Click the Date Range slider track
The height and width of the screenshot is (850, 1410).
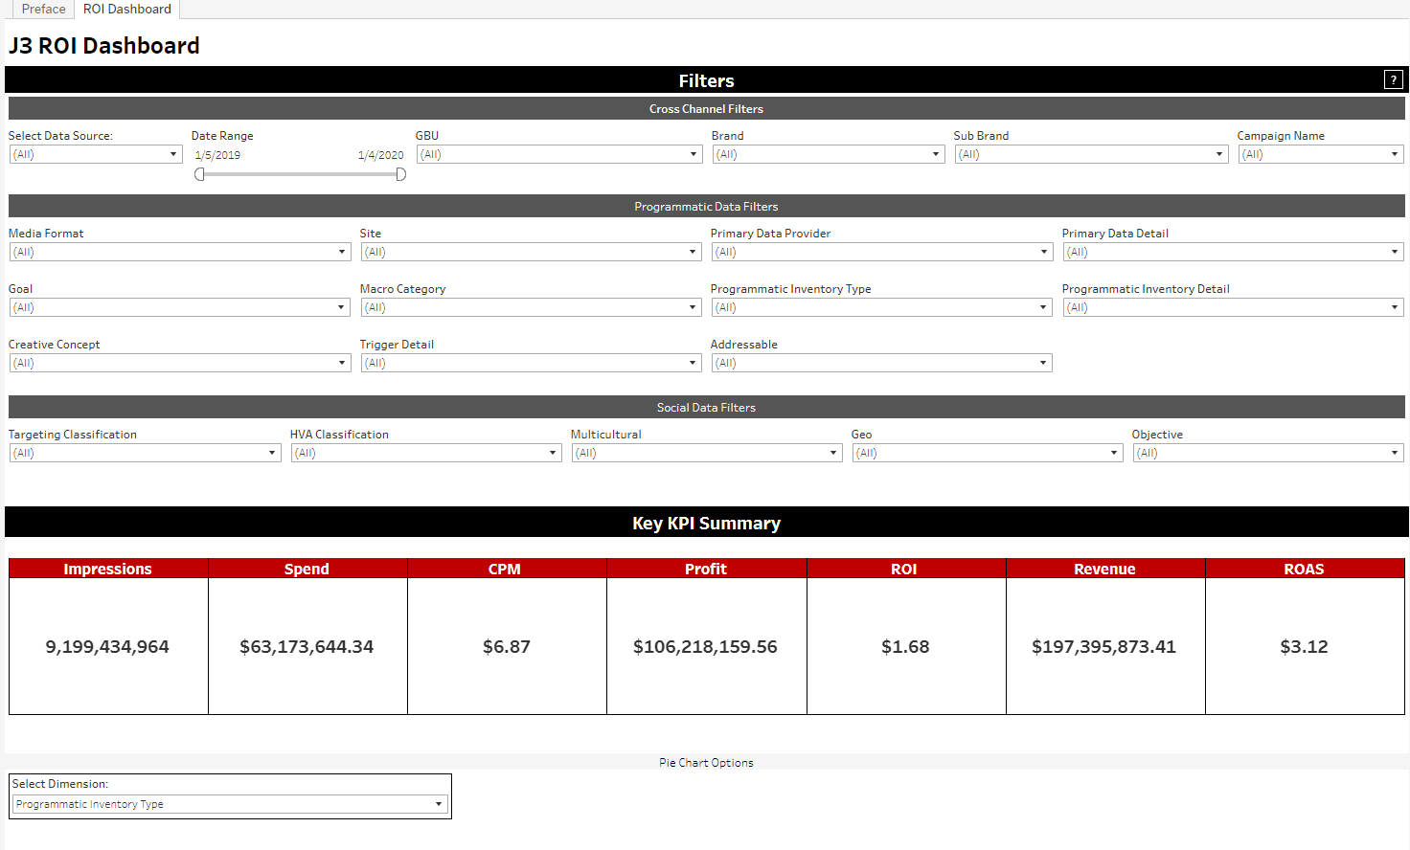[300, 174]
